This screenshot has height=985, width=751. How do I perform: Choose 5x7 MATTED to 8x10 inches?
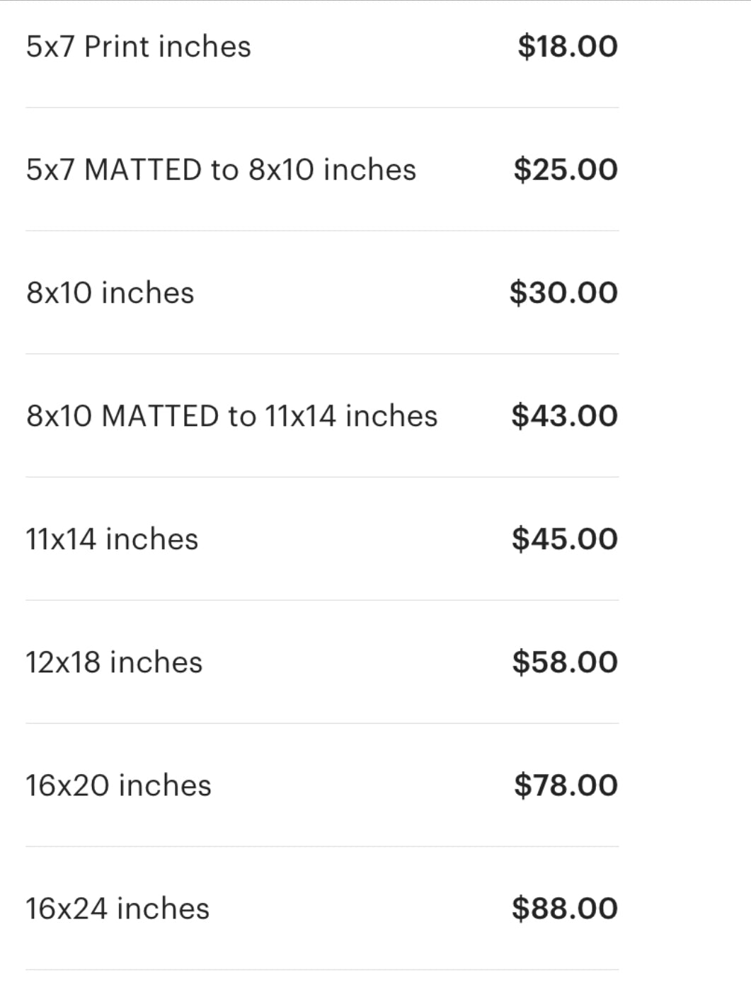[221, 170]
